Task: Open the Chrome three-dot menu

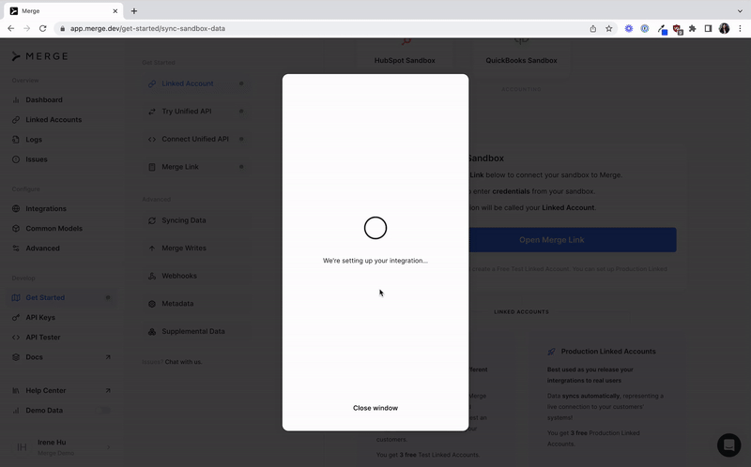Action: 740,28
